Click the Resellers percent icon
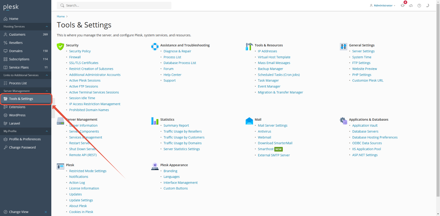Screen dimensions: 440x216 coord(5,43)
